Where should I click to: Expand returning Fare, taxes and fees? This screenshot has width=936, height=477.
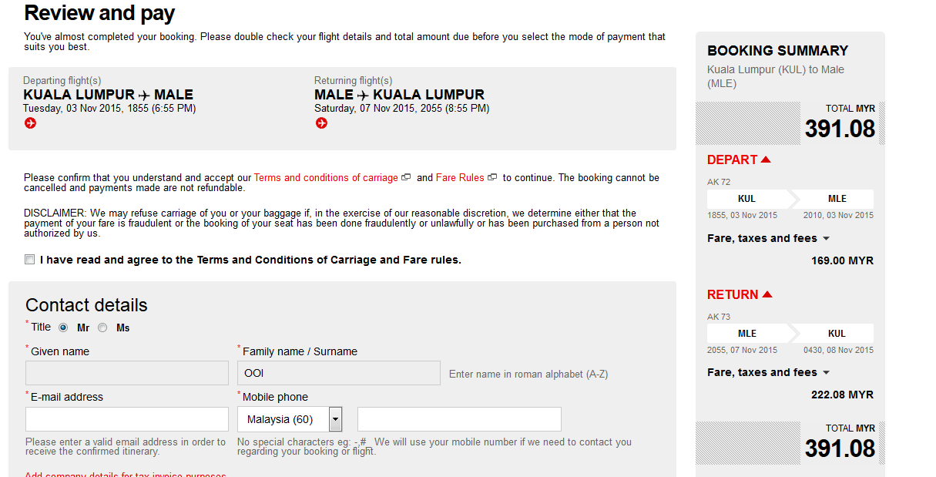click(x=826, y=373)
